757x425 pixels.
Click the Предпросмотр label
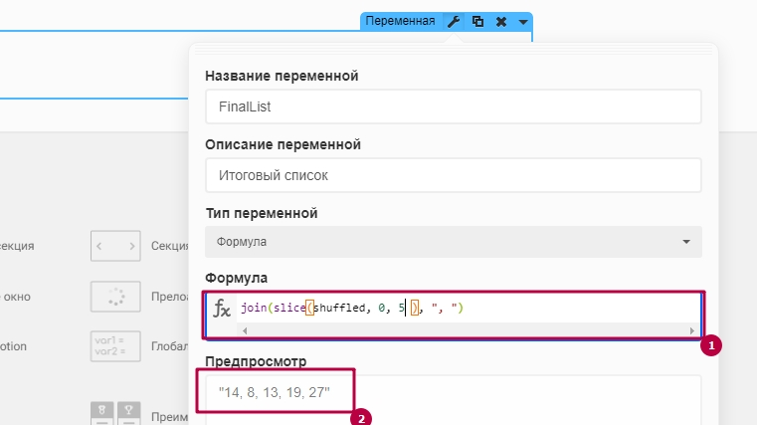(x=256, y=360)
